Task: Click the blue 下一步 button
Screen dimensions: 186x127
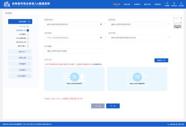Action: point(113,106)
